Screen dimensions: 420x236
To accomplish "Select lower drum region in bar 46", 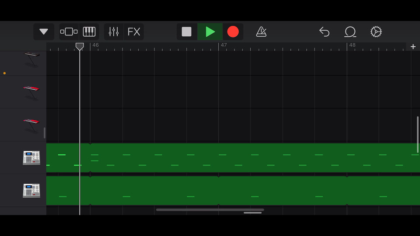I will point(154,191).
